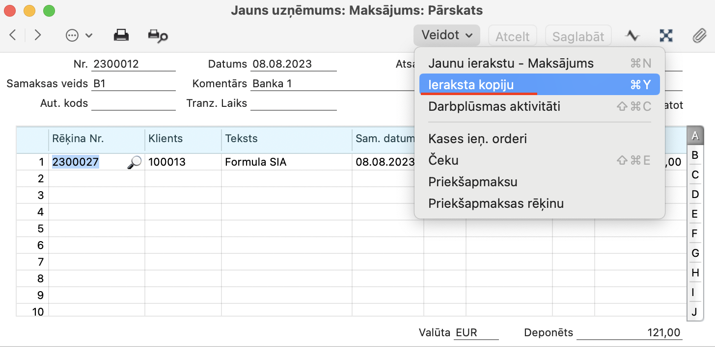Click the magnifier in Rēķina Nr. cell
The width and height of the screenshot is (715, 347).
[134, 162]
